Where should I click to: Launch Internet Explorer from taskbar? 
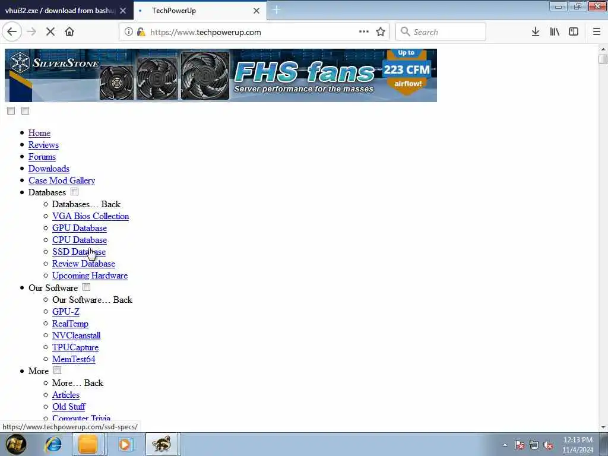[53, 444]
